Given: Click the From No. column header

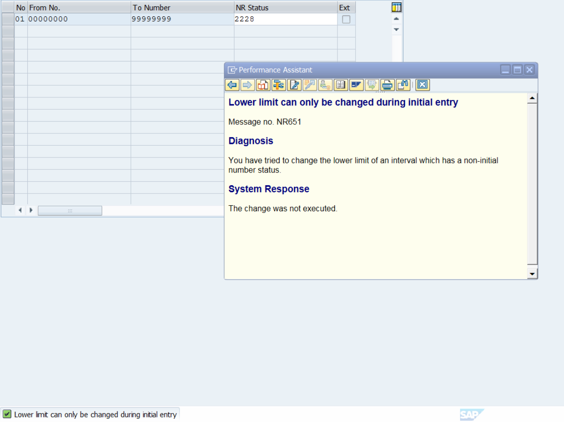Looking at the screenshot, I should click(x=79, y=8).
